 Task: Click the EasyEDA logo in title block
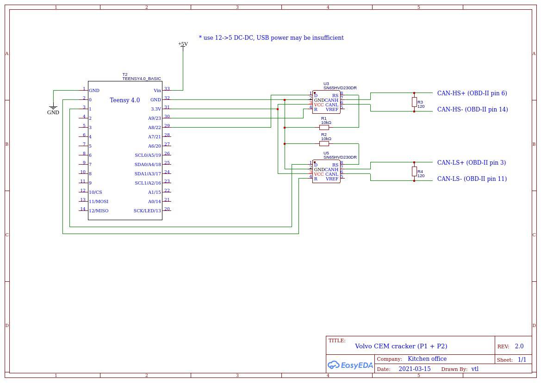pyautogui.click(x=350, y=365)
